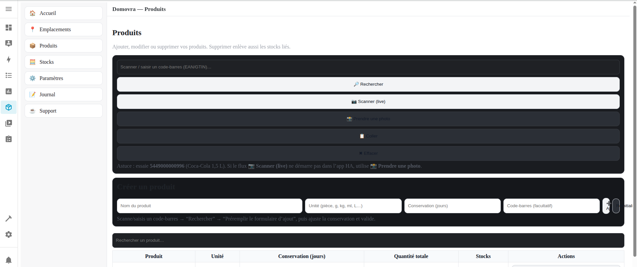This screenshot has width=637, height=267.
Task: Start the Scanner (live) button
Action: click(368, 102)
